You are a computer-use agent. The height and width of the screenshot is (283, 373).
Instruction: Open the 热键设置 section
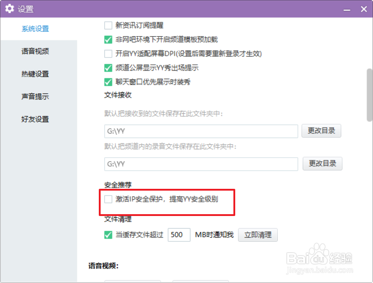35,74
